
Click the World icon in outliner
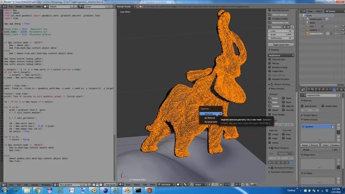pyautogui.click(x=308, y=23)
